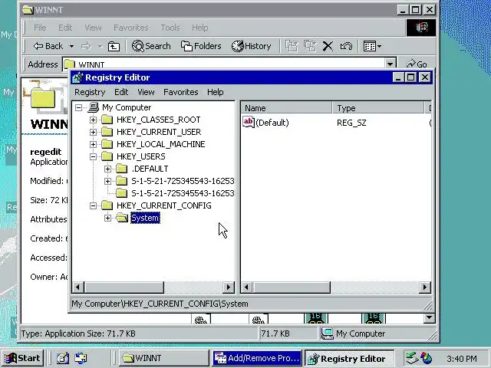This screenshot has width=491, height=368.
Task: Select the HKEY_USERS label
Action: click(140, 156)
